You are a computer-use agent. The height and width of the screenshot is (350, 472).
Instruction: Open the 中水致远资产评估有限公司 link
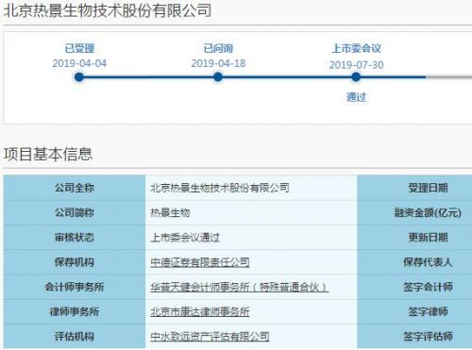tap(210, 337)
